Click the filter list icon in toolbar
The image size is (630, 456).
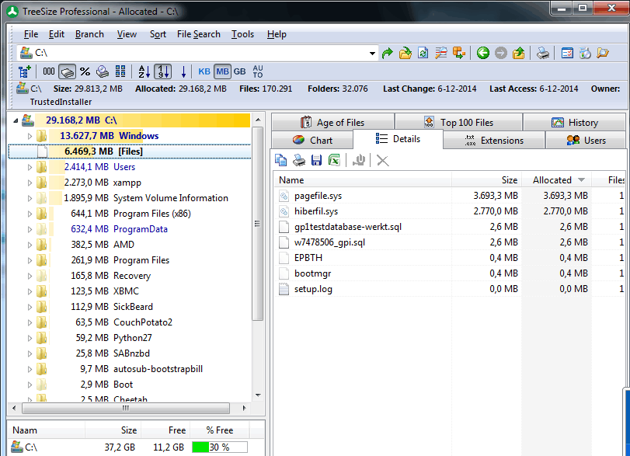[x=440, y=53]
